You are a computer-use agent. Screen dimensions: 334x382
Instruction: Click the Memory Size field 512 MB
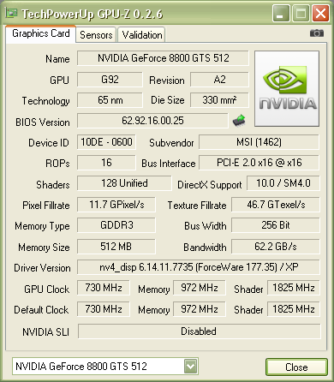click(x=116, y=246)
